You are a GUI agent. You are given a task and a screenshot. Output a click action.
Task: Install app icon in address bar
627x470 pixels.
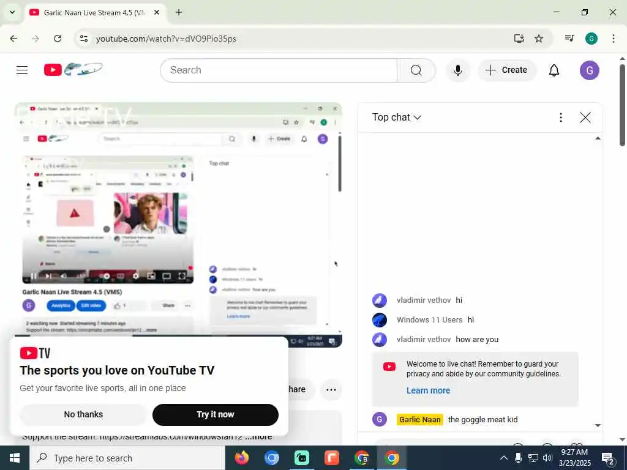[519, 39]
